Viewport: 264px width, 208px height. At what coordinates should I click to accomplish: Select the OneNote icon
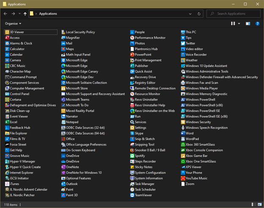[63, 167]
